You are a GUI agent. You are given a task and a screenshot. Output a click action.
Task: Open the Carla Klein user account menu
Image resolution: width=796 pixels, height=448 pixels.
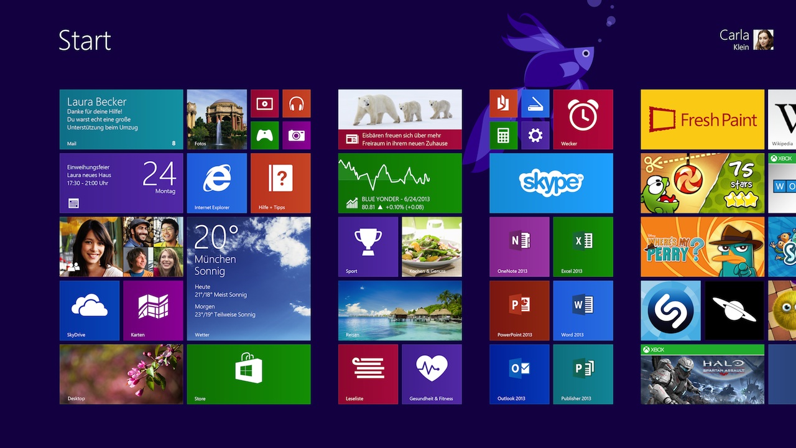746,39
